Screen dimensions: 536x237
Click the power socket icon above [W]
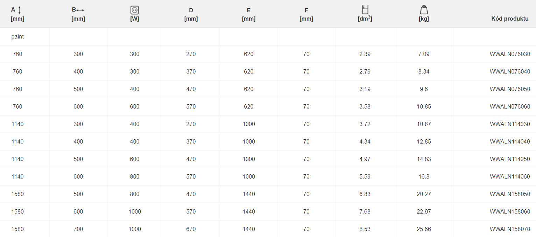[x=135, y=10]
